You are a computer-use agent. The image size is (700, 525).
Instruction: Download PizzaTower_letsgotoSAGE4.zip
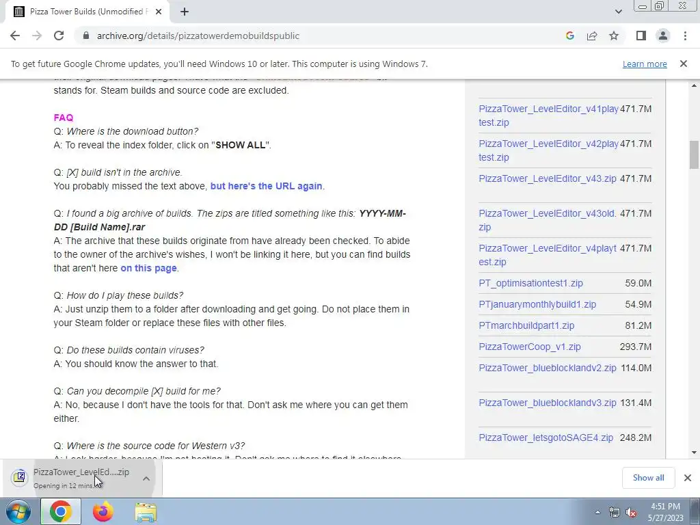(x=546, y=438)
